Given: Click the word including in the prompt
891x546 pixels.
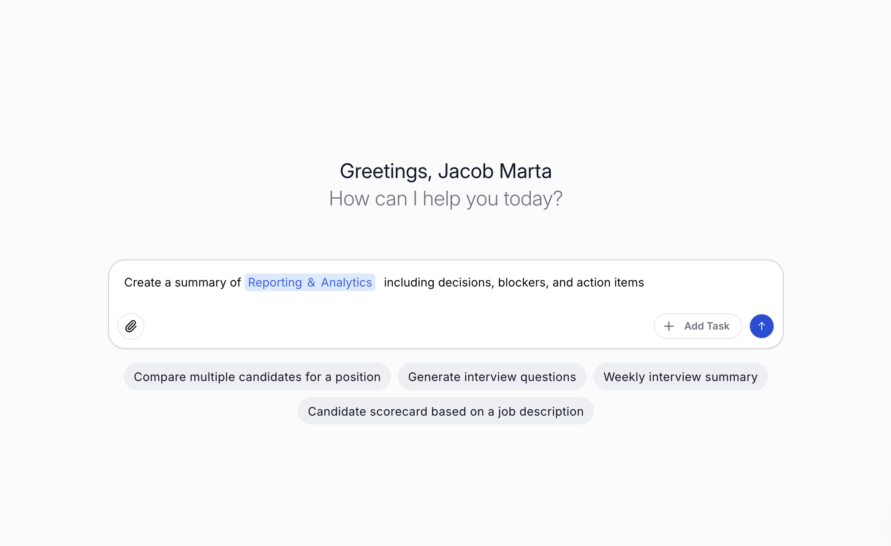Looking at the screenshot, I should (x=409, y=282).
